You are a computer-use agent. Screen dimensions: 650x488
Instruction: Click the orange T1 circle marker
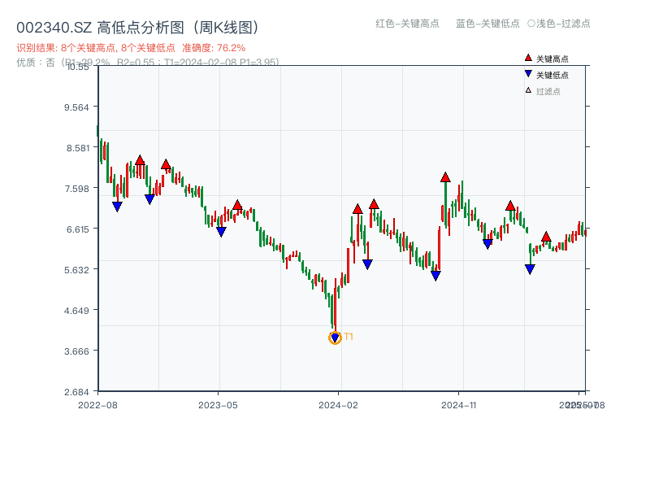(335, 338)
